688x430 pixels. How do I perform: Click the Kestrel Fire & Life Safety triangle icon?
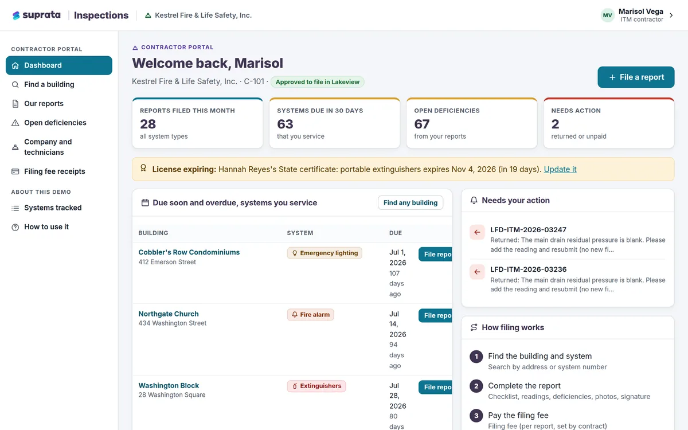tap(148, 15)
